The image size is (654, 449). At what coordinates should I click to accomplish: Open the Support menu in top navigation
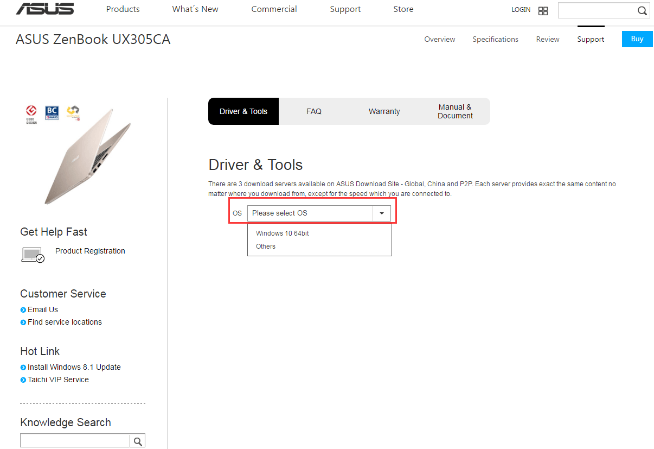(x=345, y=9)
